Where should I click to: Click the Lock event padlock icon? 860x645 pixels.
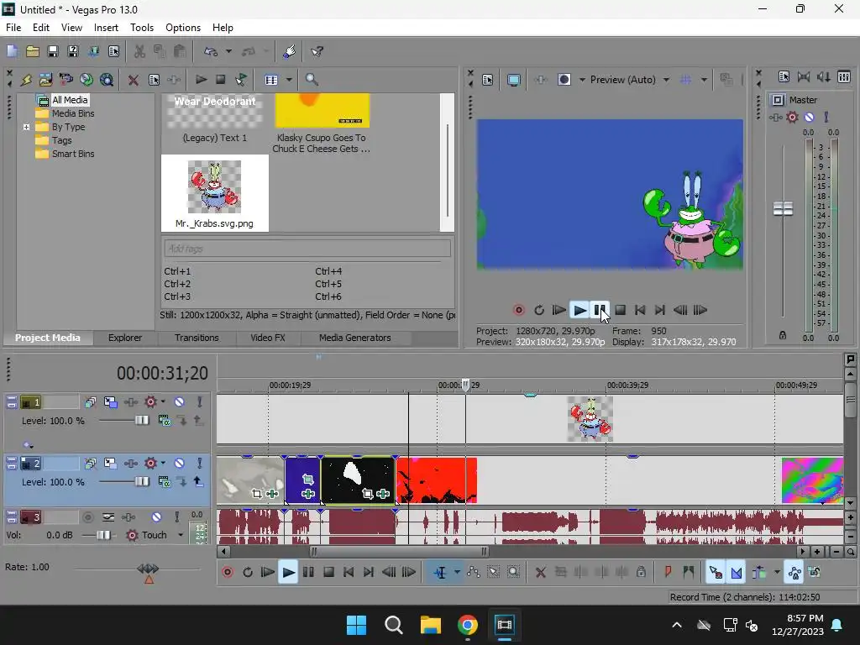pos(641,573)
